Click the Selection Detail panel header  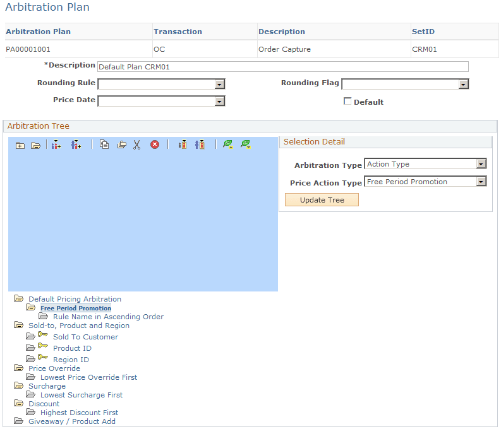tap(315, 141)
